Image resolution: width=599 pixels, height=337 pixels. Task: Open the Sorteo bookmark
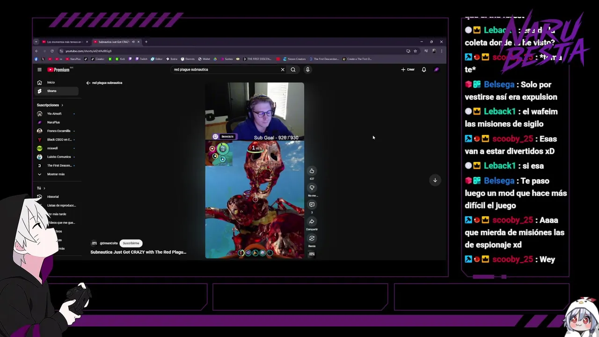[x=226, y=59]
